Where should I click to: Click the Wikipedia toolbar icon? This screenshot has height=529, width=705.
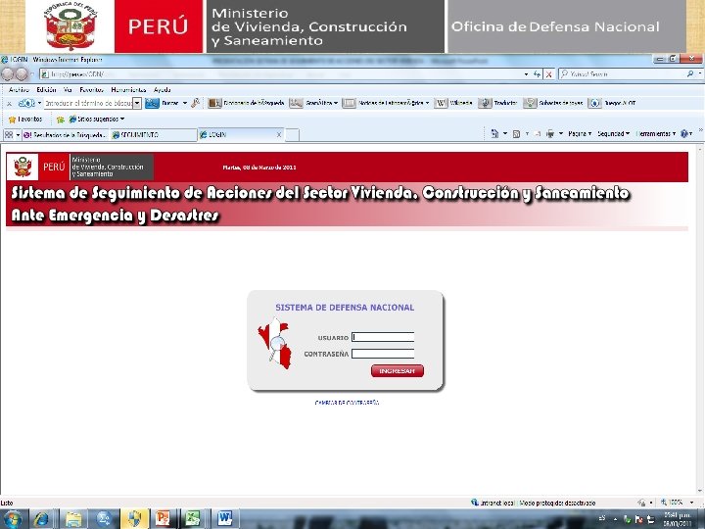(441, 104)
